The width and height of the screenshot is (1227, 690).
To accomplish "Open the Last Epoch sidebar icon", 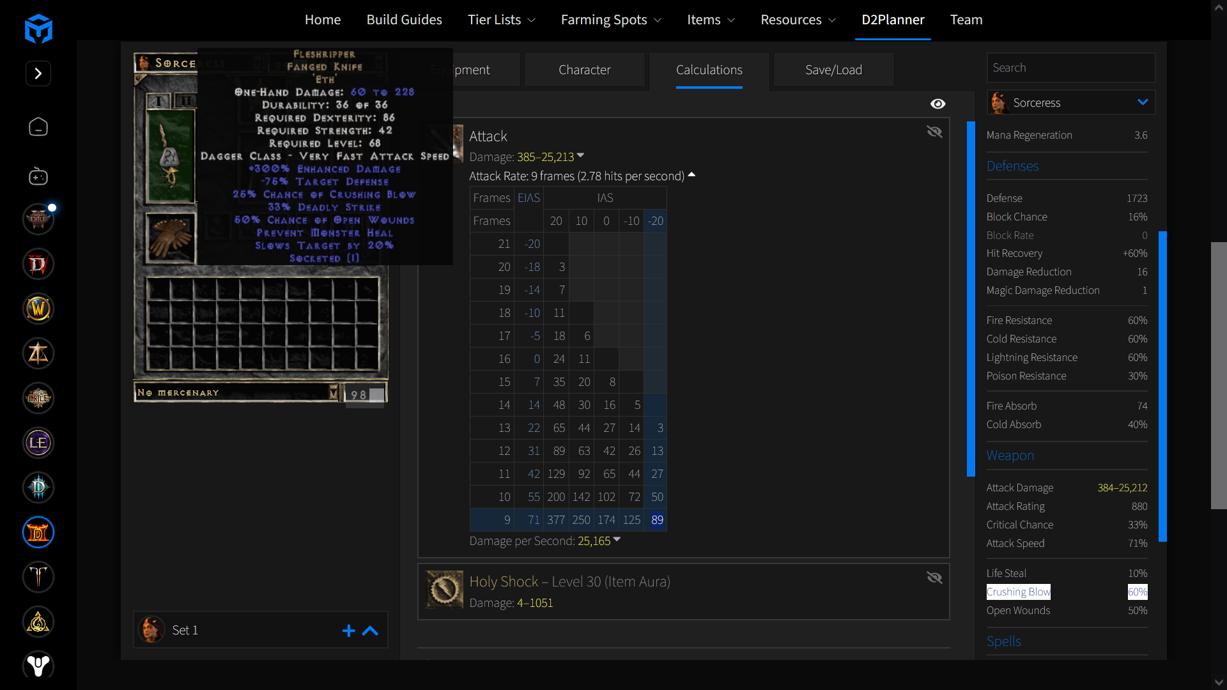I will pyautogui.click(x=38, y=443).
